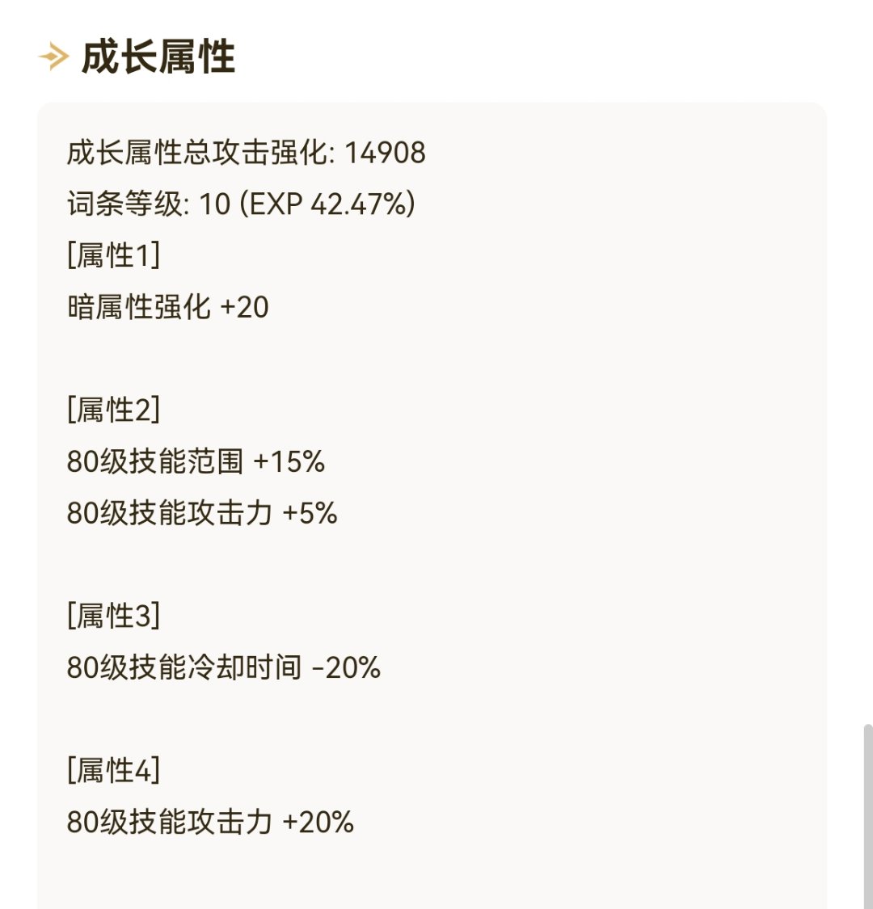The image size is (873, 909).
Task: Click the 成长属性总攻击强化: 14908 line
Action: click(x=247, y=153)
